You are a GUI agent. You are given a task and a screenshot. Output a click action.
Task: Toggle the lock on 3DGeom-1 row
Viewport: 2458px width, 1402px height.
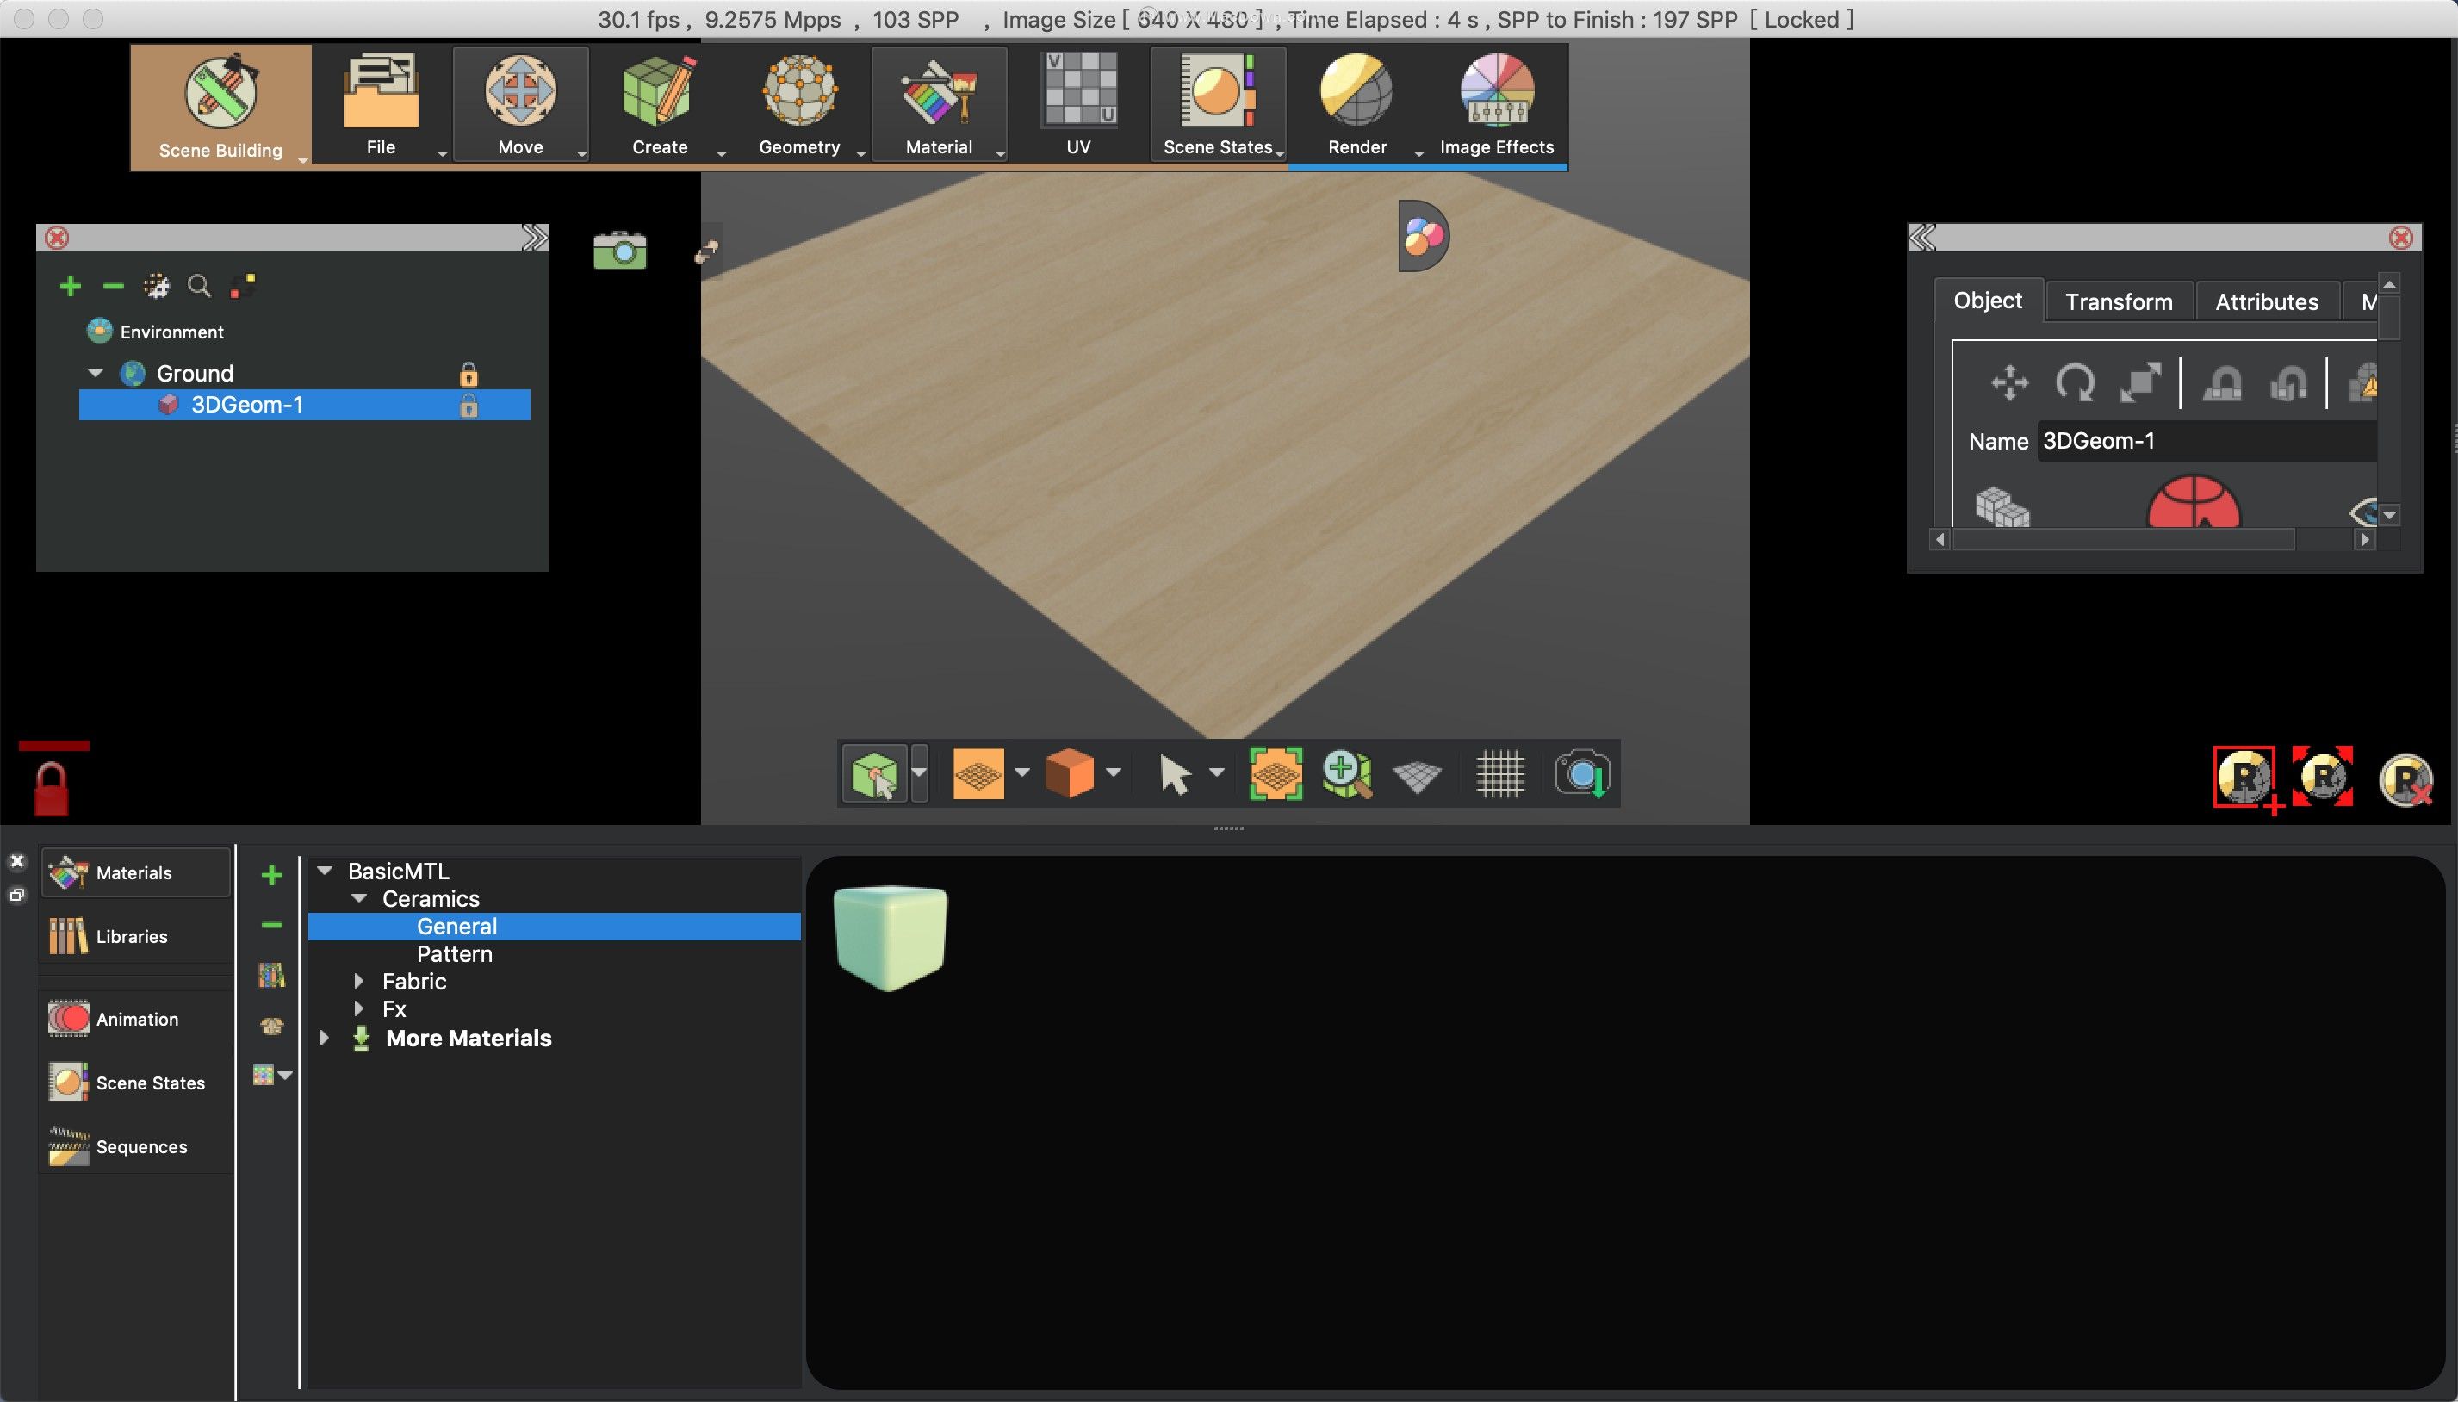(x=468, y=406)
